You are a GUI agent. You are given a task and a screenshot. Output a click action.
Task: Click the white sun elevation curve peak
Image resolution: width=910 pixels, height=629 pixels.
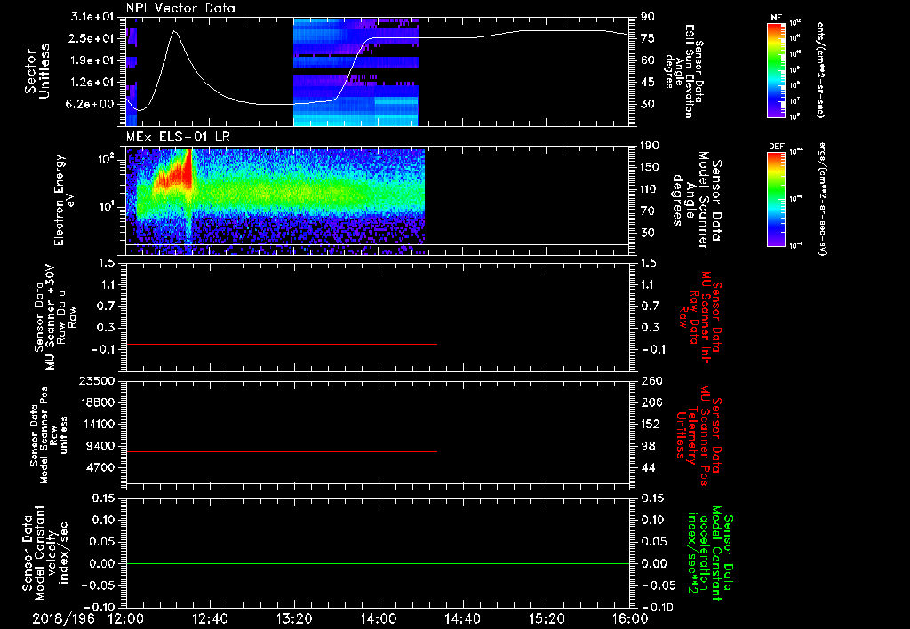tap(174, 31)
